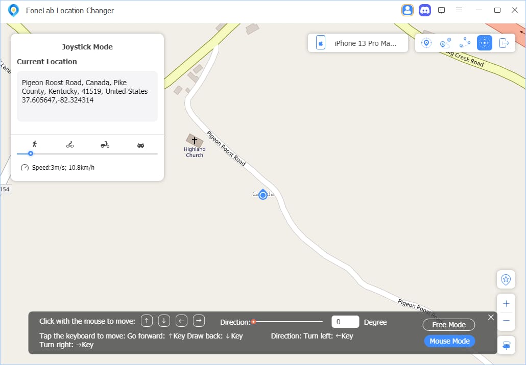
Task: Open the user account profile icon
Action: coord(407,10)
